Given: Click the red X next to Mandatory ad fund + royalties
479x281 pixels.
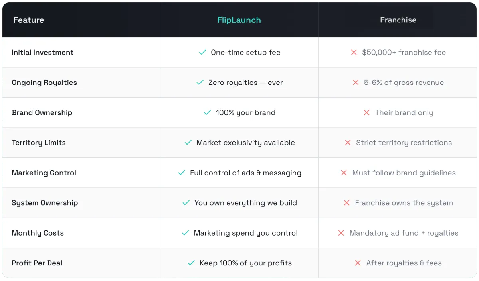Looking at the screenshot, I should point(341,233).
